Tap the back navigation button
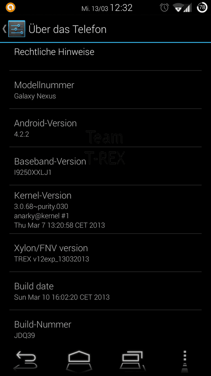 [x=26, y=361]
